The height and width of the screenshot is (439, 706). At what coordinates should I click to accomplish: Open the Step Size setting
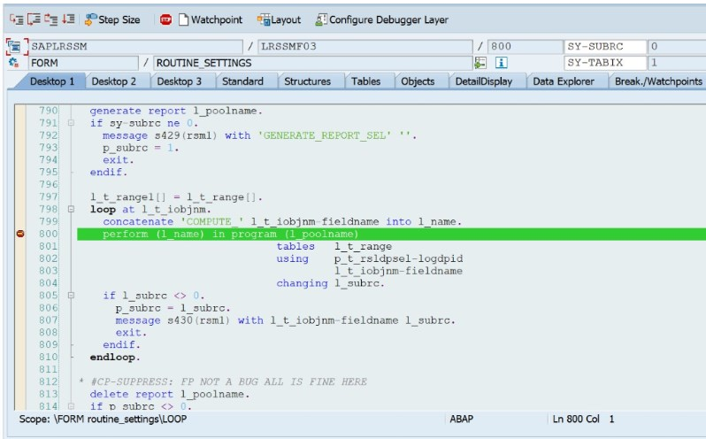point(112,19)
